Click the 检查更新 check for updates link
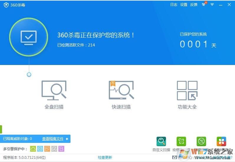This screenshot has width=235, height=162. click(105, 157)
